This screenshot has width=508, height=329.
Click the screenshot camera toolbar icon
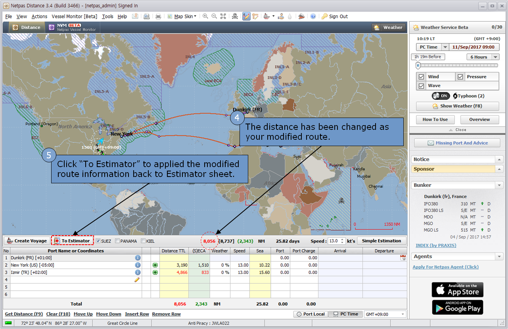pos(147,16)
